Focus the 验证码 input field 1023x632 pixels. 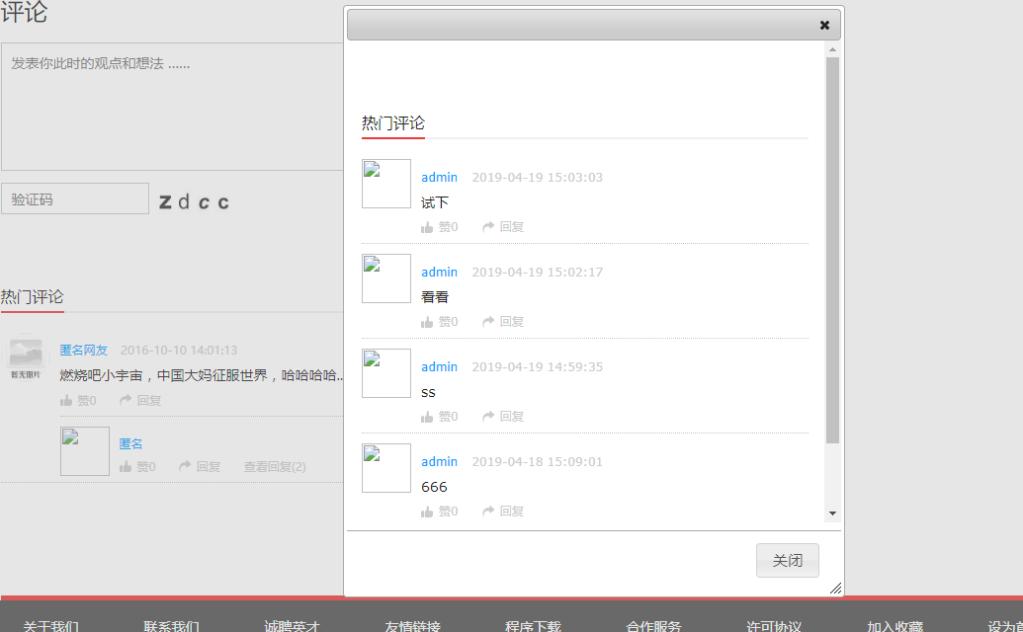[75, 198]
